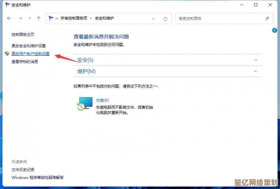
Task: Go up one level with Up arrow
Action: coord(39,18)
